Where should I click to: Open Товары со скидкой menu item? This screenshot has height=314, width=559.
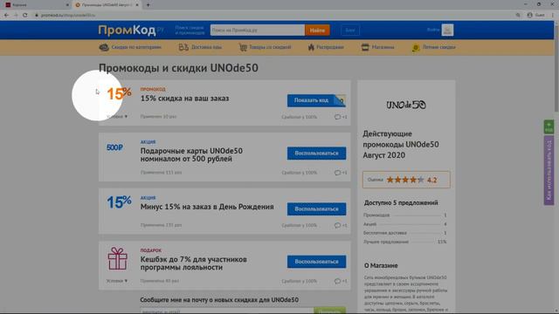tap(270, 47)
